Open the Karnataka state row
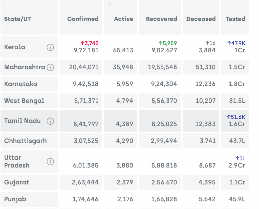Screen dimensions: 259x209 point(21,84)
